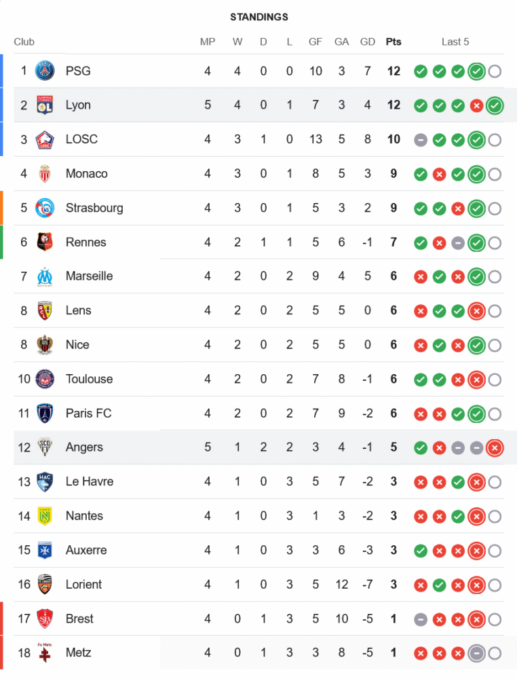Sort table by Pts column header
The image size is (517, 679).
[x=394, y=41]
